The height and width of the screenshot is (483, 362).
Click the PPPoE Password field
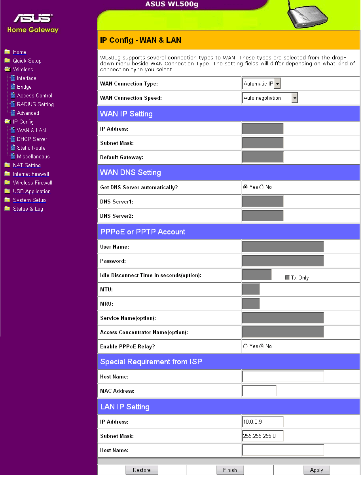[x=283, y=261]
